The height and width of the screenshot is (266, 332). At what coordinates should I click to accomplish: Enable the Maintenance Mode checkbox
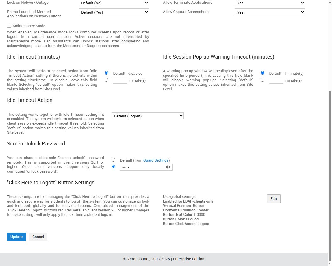coord(9,26)
